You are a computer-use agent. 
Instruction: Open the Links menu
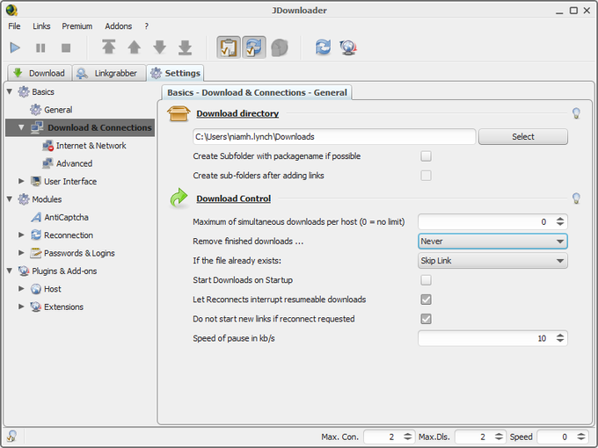[41, 26]
